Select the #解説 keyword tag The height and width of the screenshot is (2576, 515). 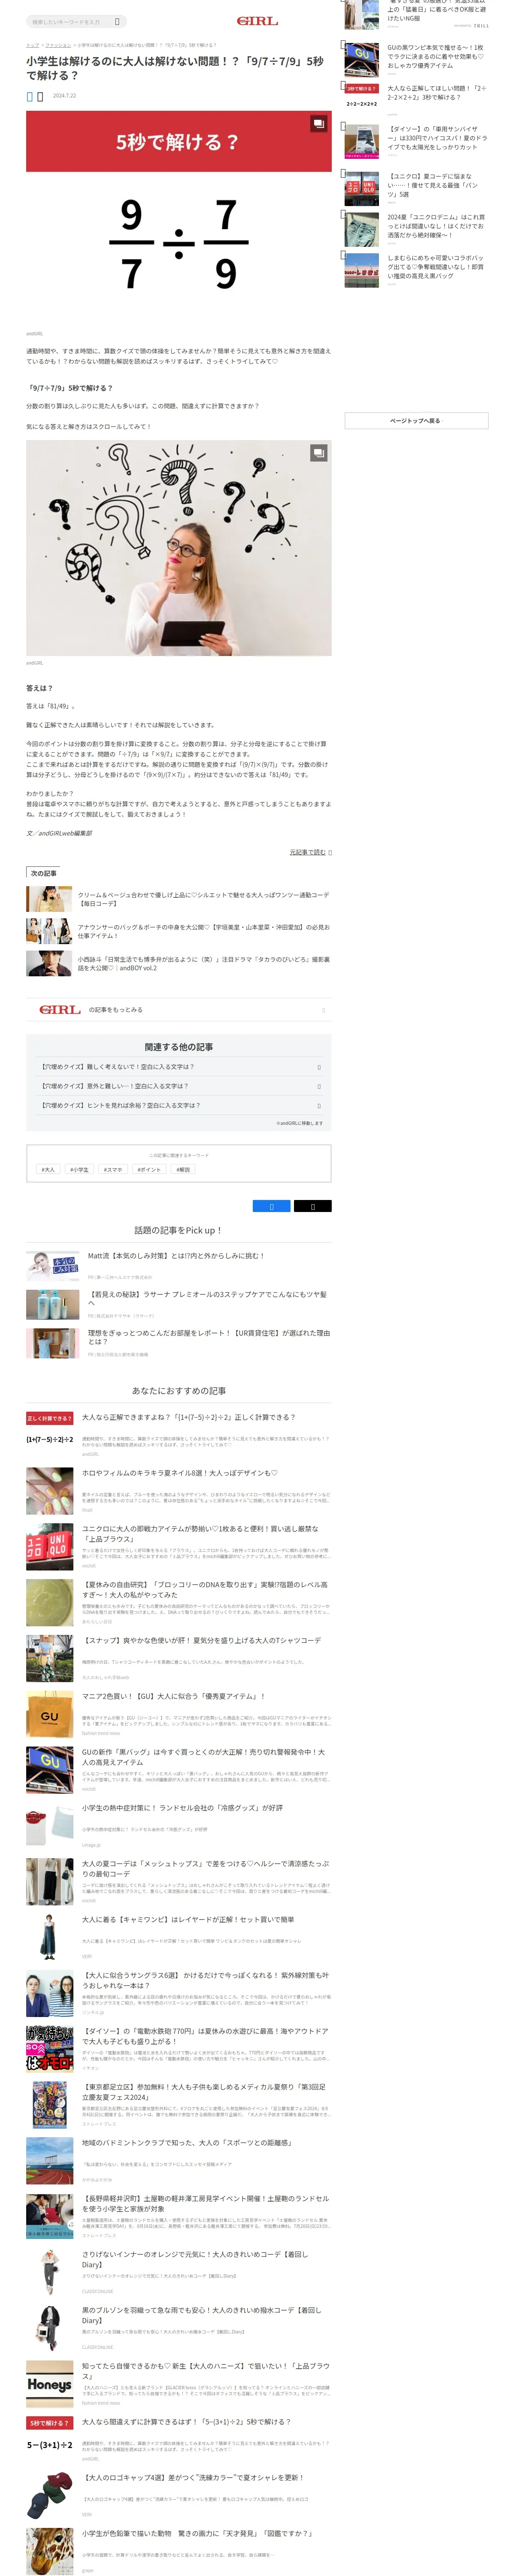(183, 1169)
